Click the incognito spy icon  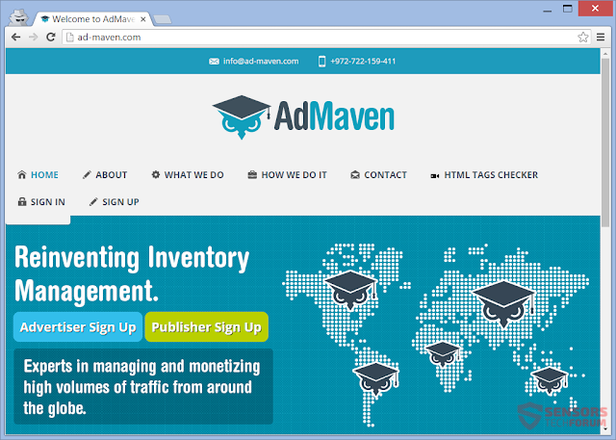19,17
